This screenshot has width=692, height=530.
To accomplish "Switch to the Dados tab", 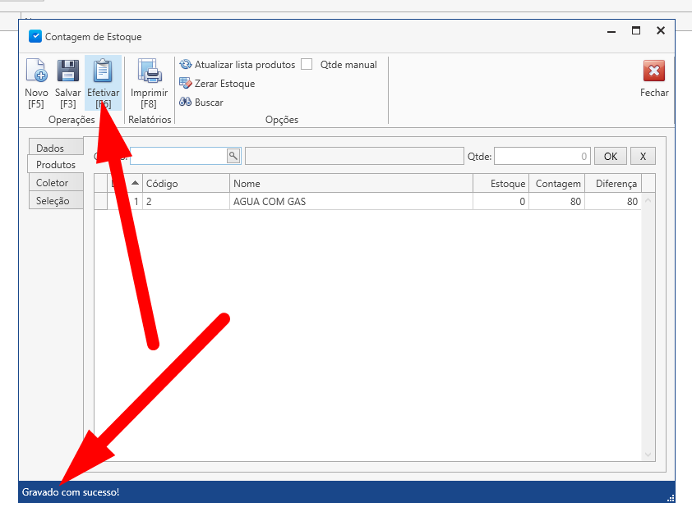I will (50, 148).
